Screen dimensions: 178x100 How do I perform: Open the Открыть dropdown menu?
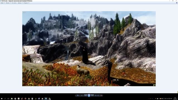click(x=26, y=3)
